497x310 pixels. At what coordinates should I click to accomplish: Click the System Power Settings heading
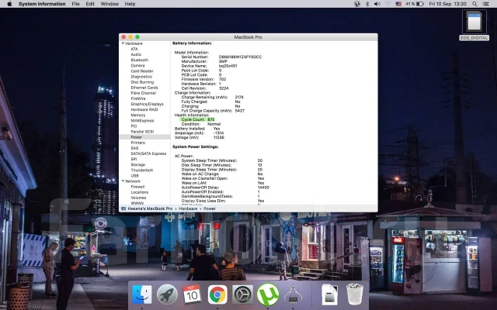[195, 146]
